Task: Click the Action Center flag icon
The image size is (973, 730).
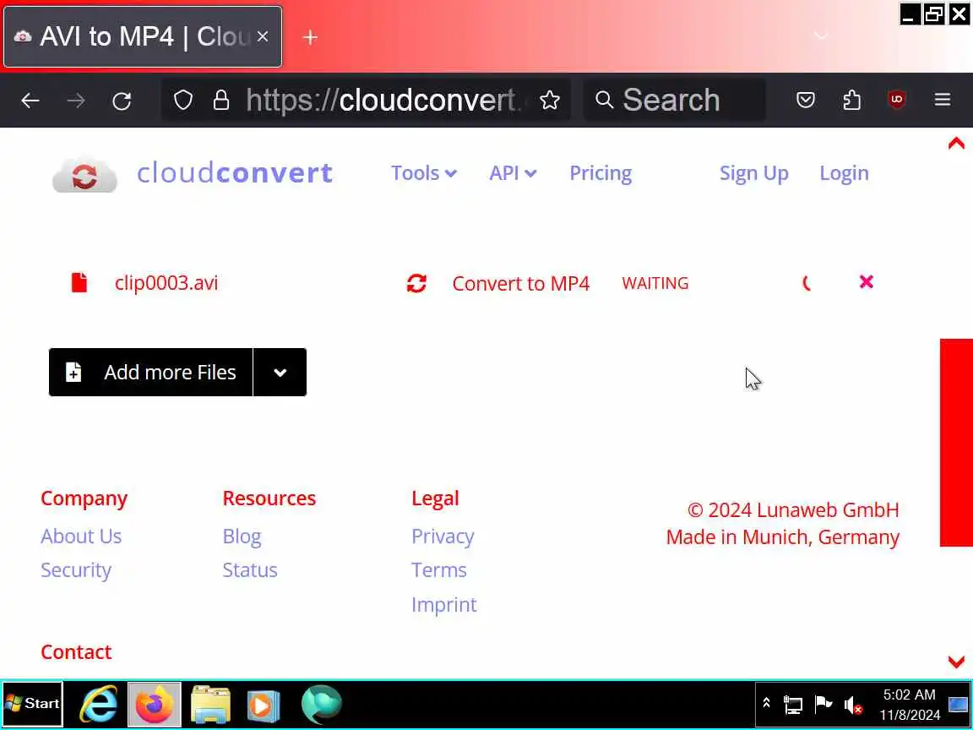Action: point(824,704)
